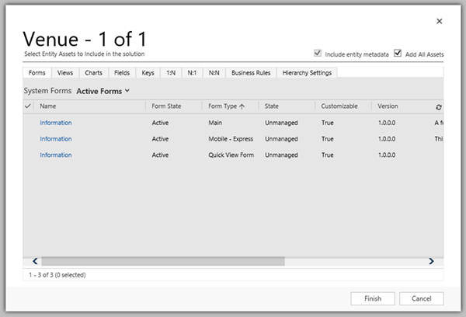Click the select-all checkmark in header
The width and height of the screenshot is (466, 317).
[30, 106]
